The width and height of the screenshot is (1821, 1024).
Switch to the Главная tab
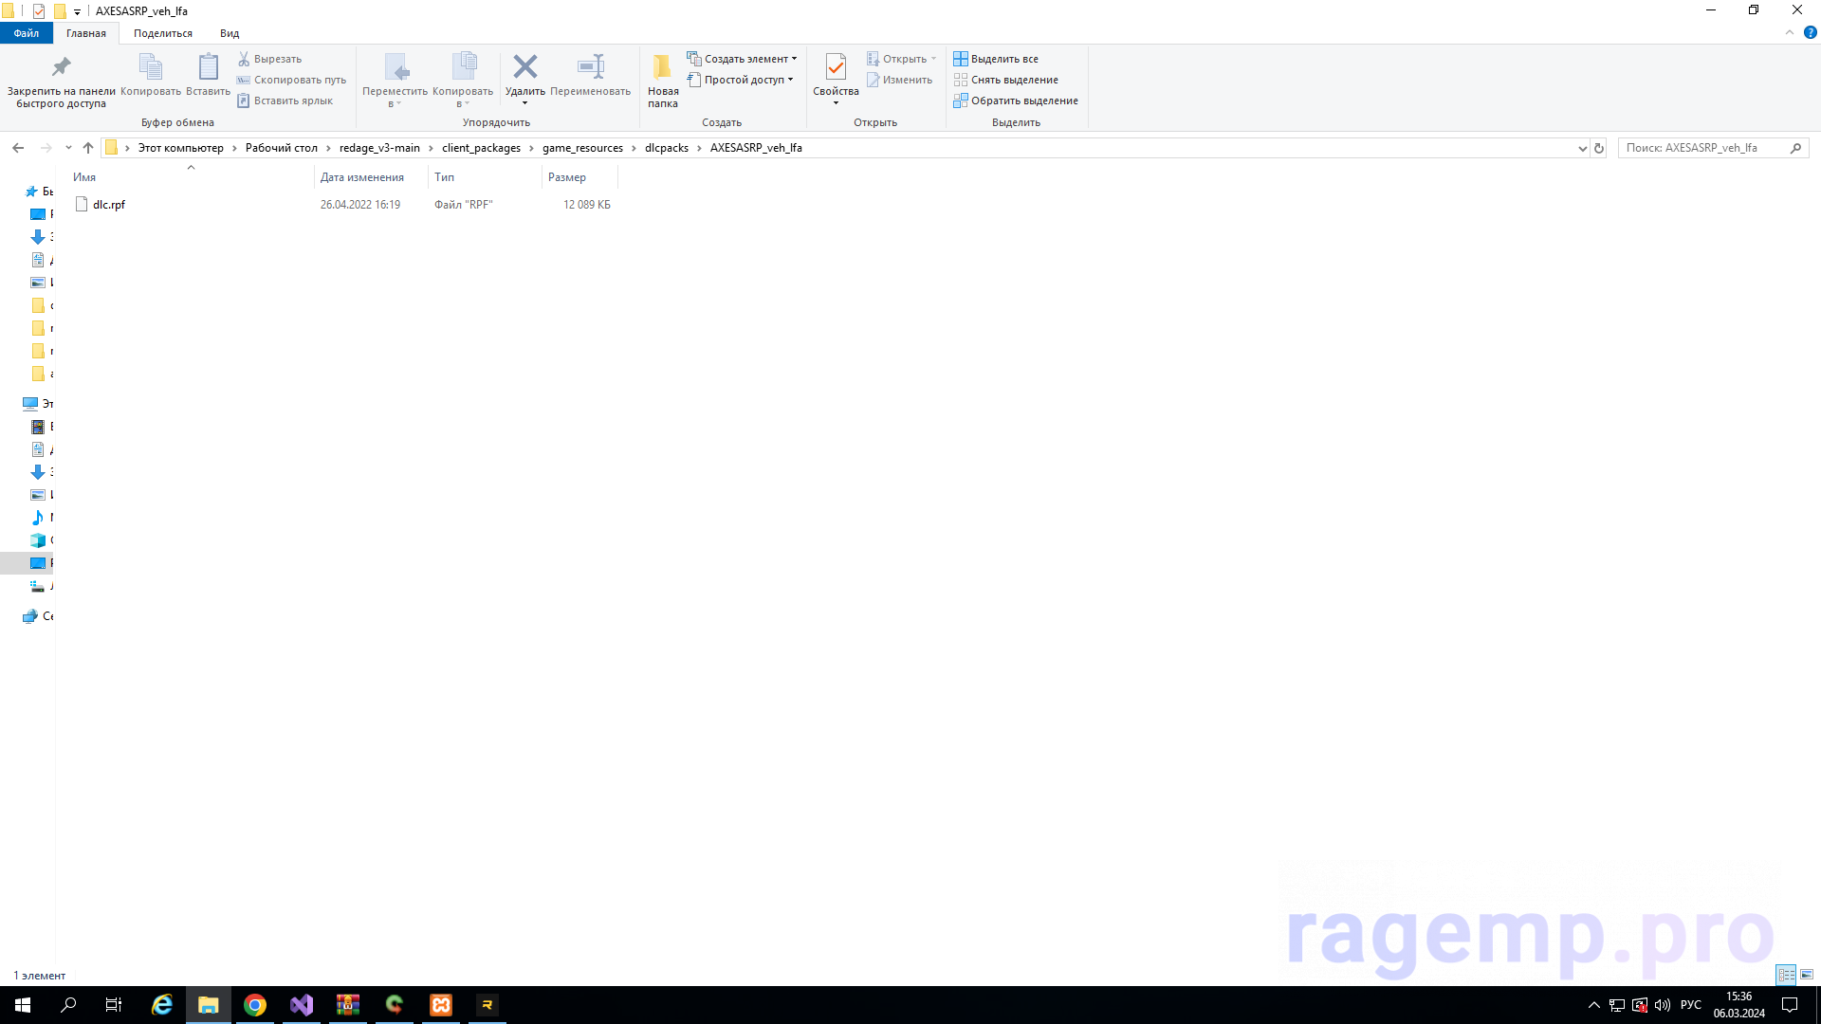point(86,33)
